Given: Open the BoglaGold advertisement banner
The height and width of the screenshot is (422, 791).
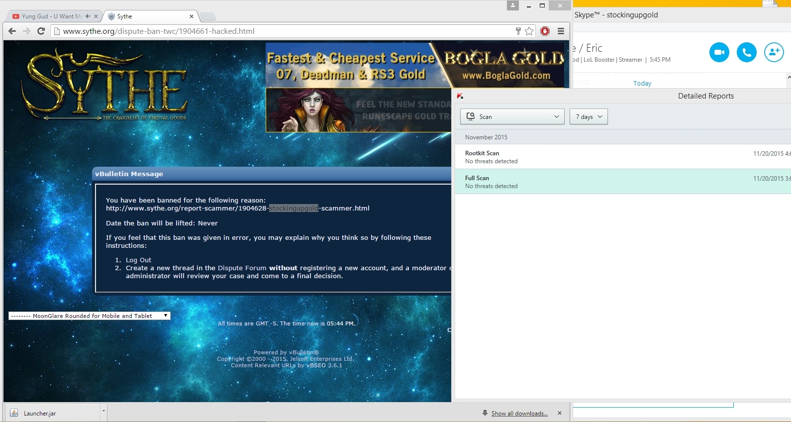Looking at the screenshot, I should pyautogui.click(x=415, y=65).
